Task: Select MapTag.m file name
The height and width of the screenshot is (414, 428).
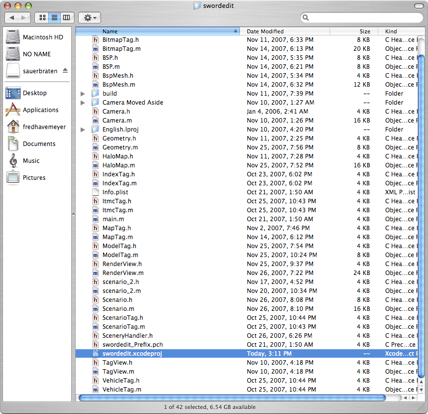Action: 117,237
